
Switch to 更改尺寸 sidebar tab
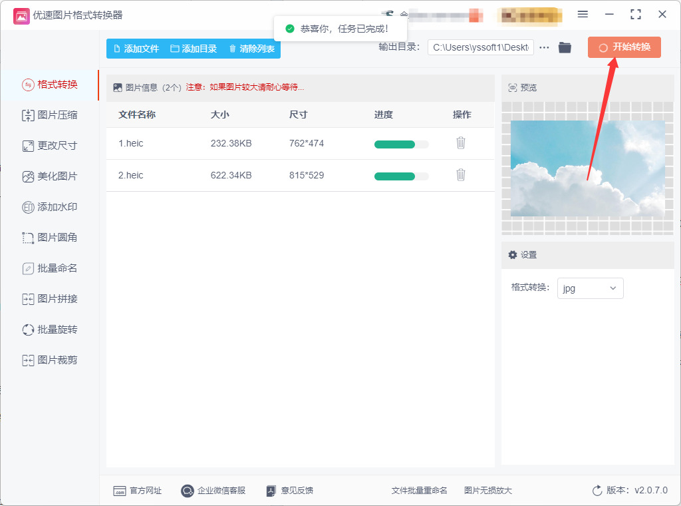point(49,146)
